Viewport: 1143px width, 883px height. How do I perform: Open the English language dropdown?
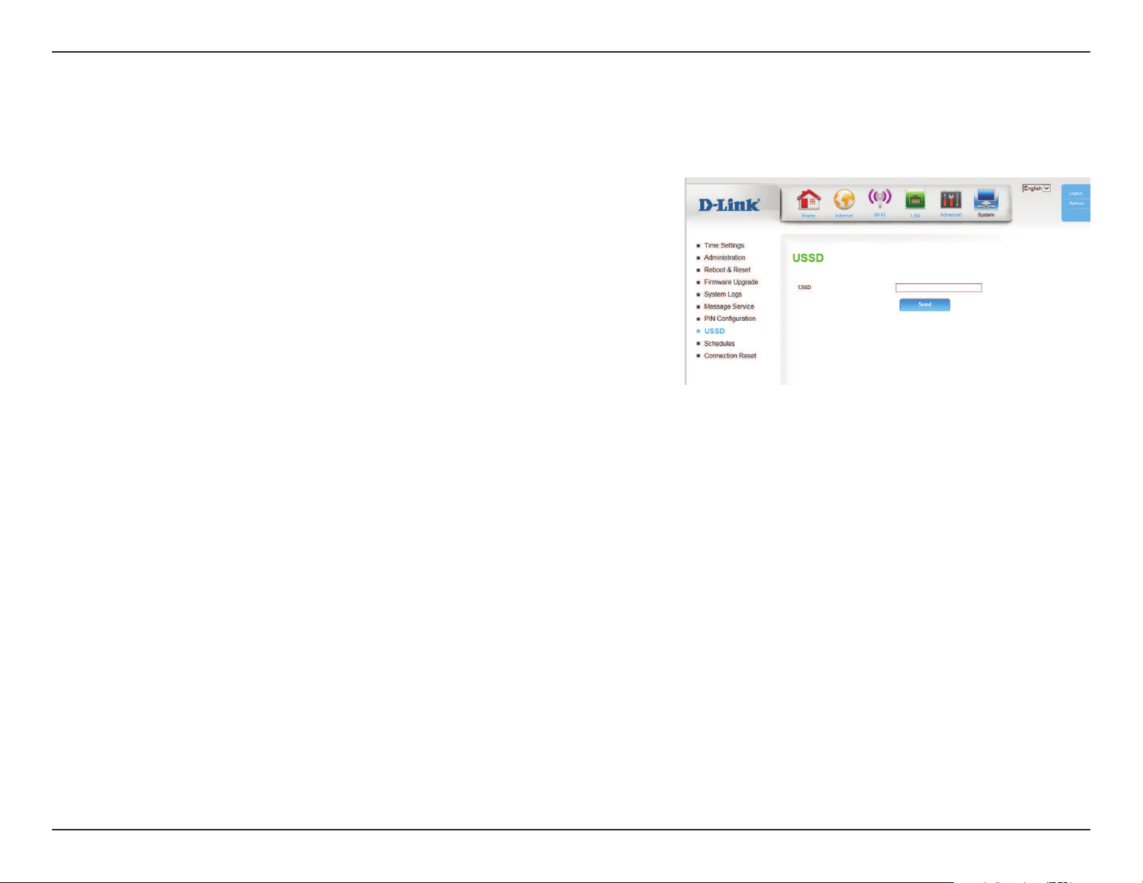pos(1036,188)
